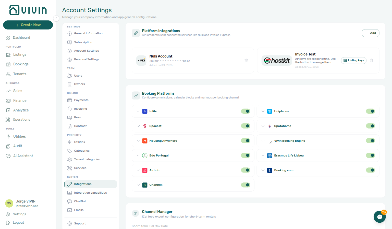Click the Inlife platform icon

coord(145,111)
